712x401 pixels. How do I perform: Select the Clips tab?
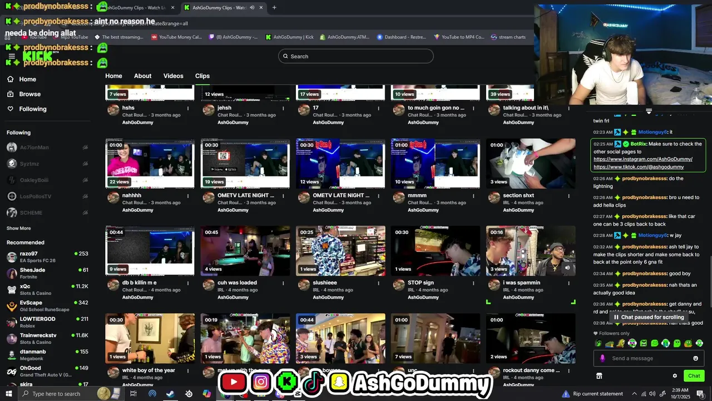[202, 76]
